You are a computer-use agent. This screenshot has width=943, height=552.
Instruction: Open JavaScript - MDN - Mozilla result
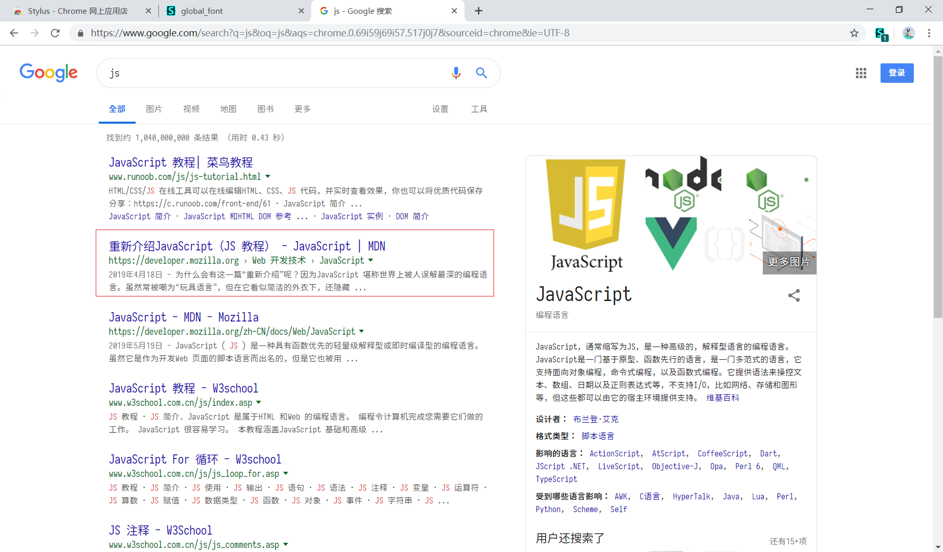coord(183,317)
